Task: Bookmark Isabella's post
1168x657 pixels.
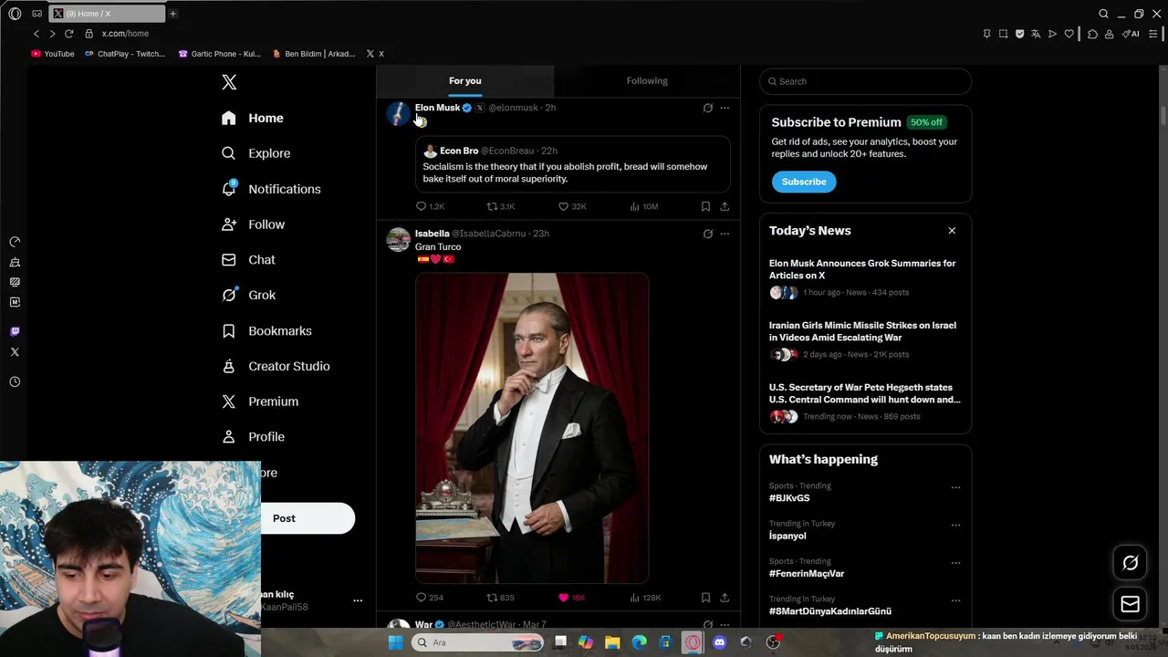Action: [x=705, y=598]
